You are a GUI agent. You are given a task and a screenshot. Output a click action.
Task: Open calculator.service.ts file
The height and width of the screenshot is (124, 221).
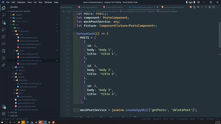(28, 87)
